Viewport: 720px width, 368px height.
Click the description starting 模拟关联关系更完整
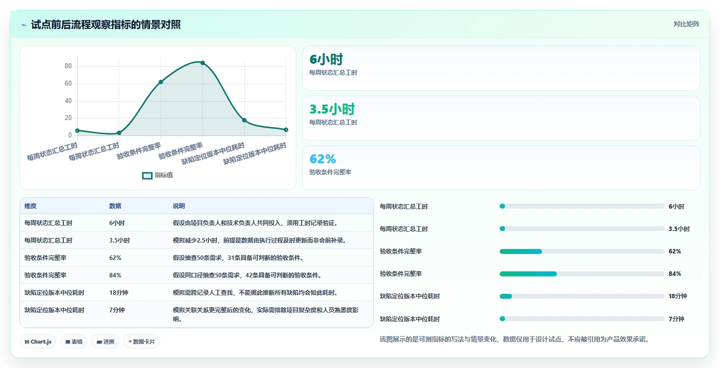[266, 314]
